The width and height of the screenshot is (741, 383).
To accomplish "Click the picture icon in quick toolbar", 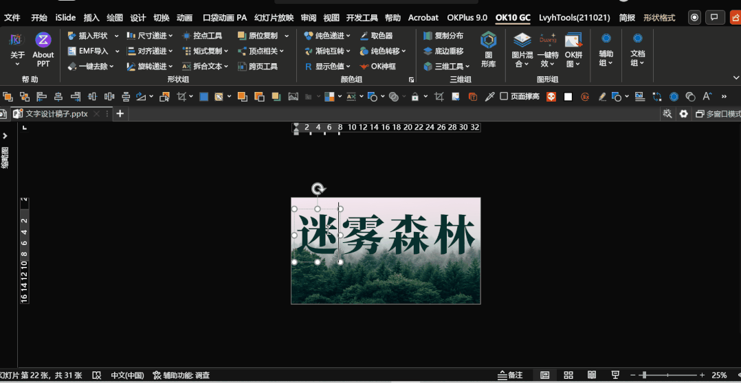I will coord(294,97).
